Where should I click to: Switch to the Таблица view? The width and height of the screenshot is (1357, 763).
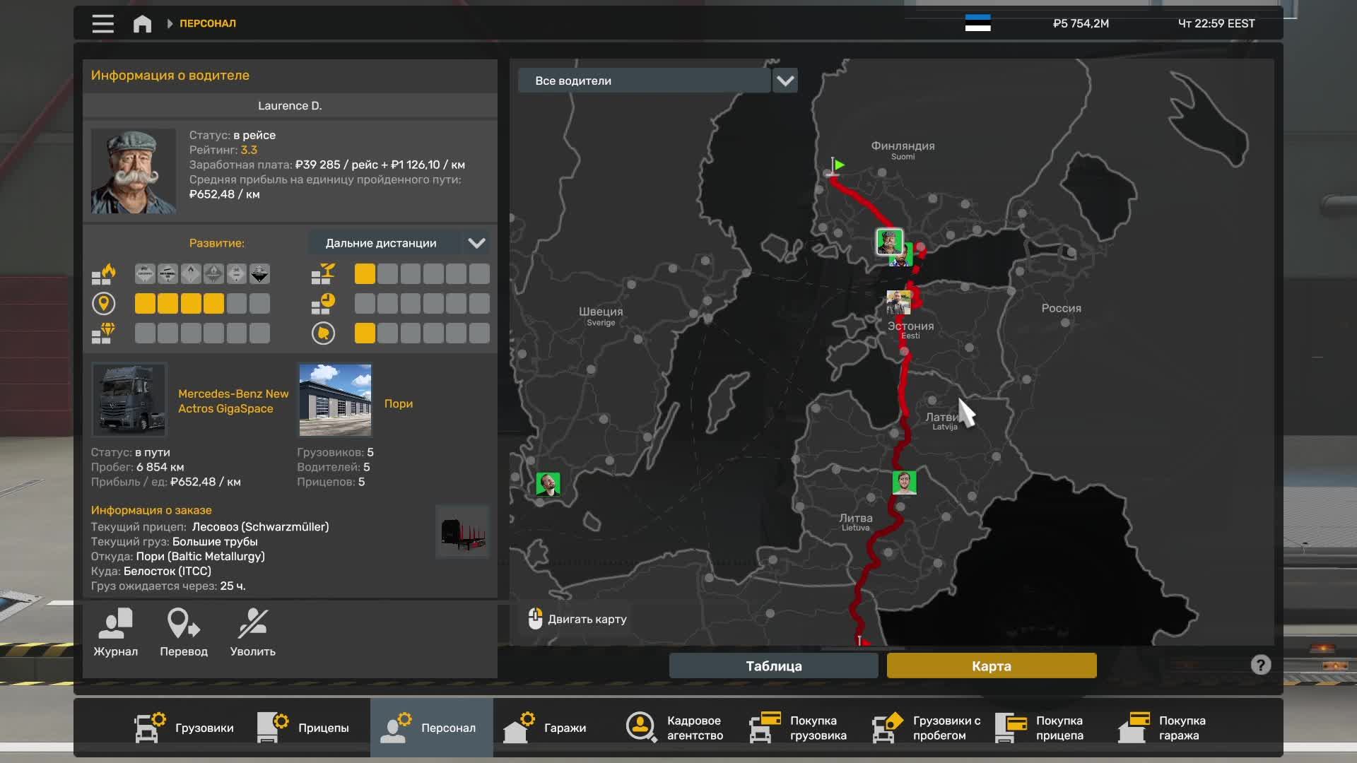(774, 666)
